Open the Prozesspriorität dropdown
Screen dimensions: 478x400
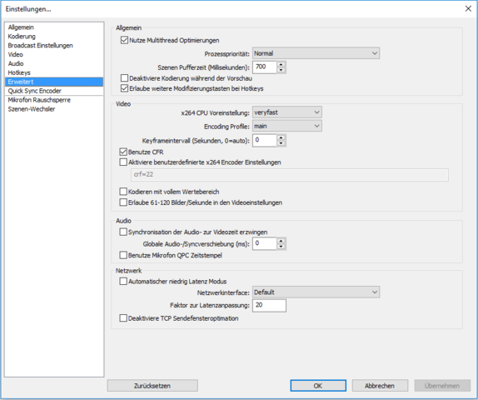tap(316, 53)
